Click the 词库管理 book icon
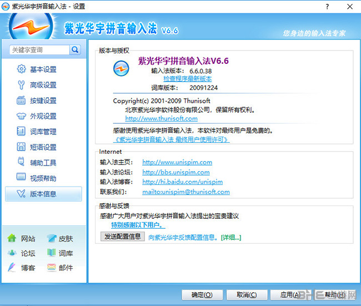 (x=21, y=131)
